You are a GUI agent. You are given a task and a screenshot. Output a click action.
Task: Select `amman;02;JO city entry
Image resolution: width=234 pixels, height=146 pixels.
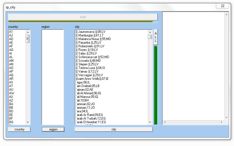click(85, 104)
